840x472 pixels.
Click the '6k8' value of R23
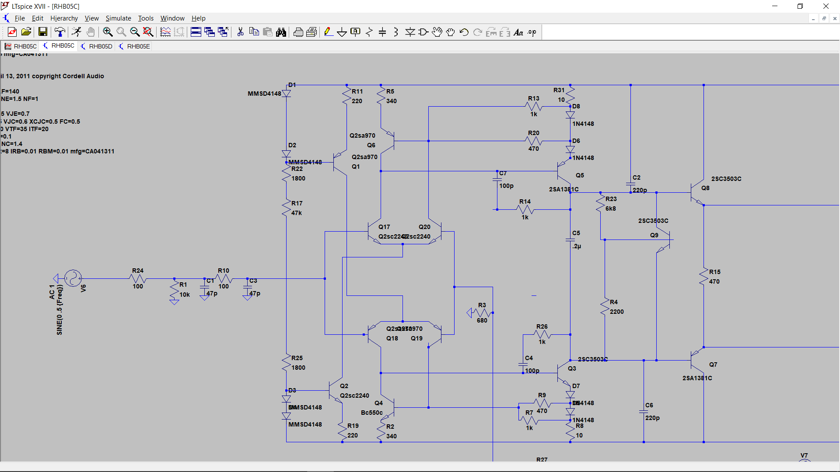(x=611, y=208)
